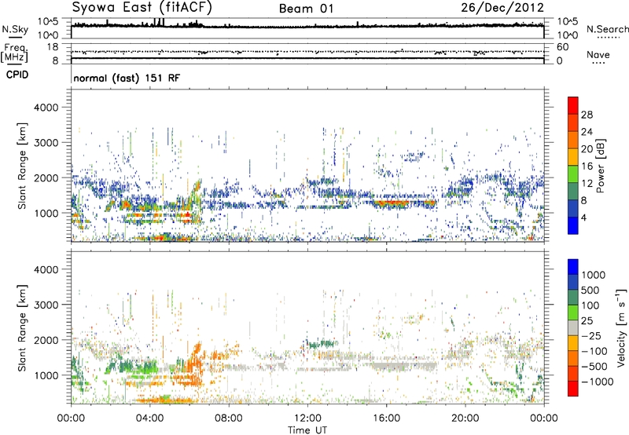Click the red top segment of power colorbar
Image resolution: width=629 pixels, height=435 pixels.
(x=573, y=106)
